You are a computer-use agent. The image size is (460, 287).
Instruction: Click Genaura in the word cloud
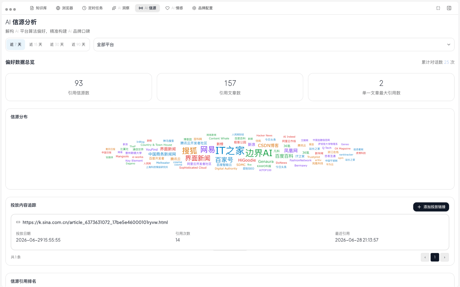(x=266, y=162)
